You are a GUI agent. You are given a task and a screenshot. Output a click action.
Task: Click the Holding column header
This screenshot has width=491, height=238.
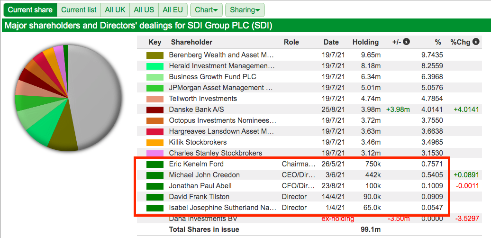tap(365, 42)
